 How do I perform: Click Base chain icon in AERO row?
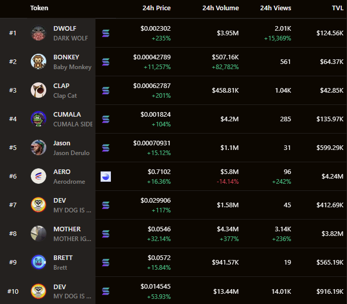[x=106, y=177]
